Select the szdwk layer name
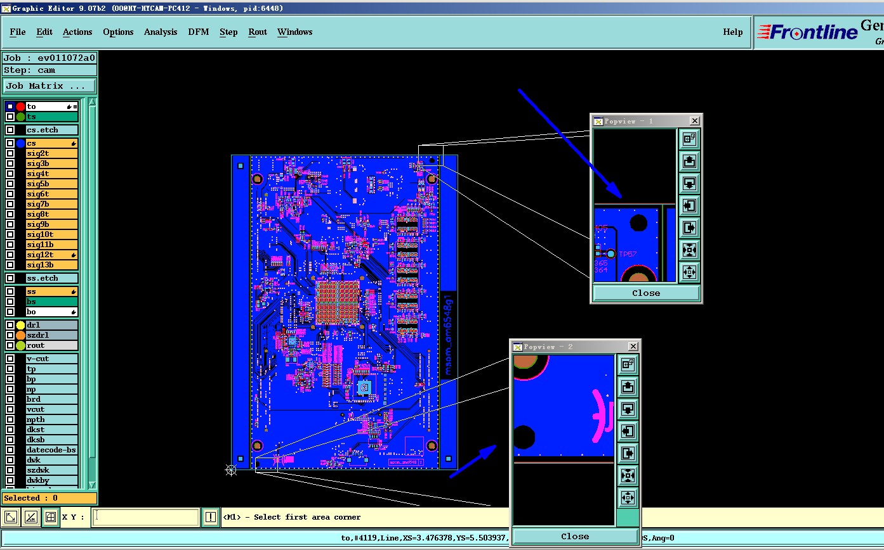884x550 pixels. tap(52, 470)
